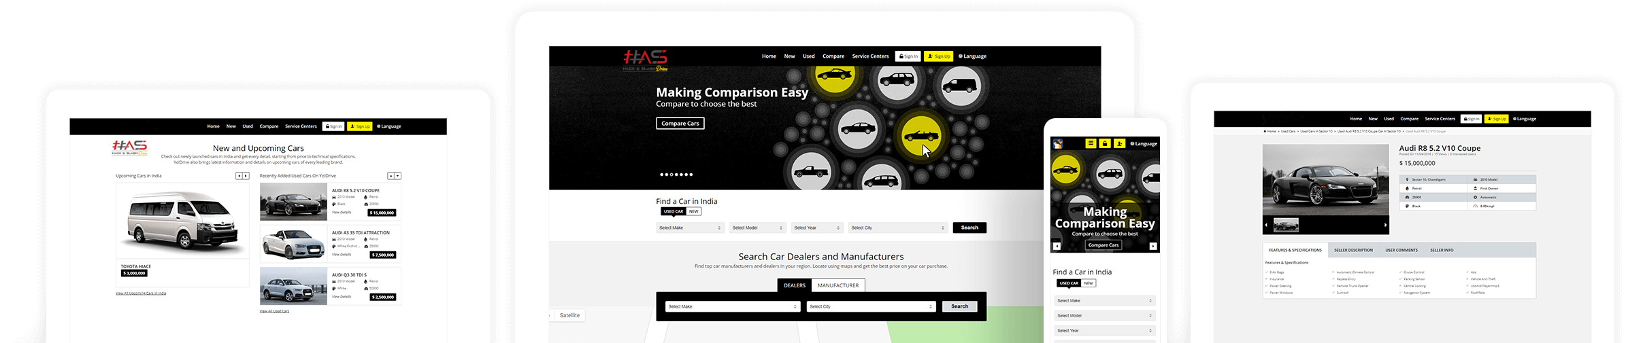1626x343 pixels.
Task: Tap the lock sign-in icon on the mobile view
Action: (x=1105, y=143)
